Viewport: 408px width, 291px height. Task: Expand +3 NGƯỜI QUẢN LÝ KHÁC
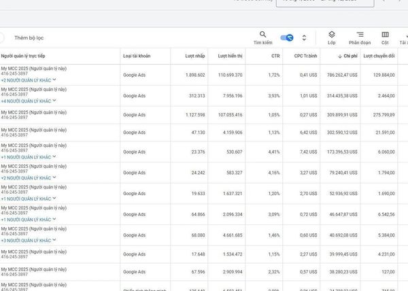[x=28, y=240]
